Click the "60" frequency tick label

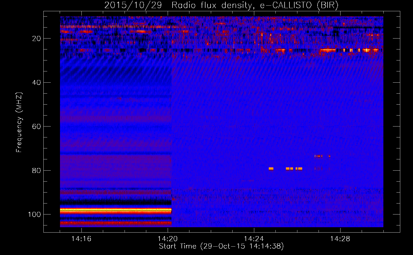point(37,126)
